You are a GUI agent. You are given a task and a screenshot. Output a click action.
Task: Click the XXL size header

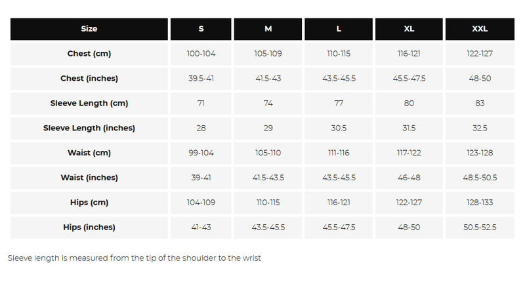480,29
